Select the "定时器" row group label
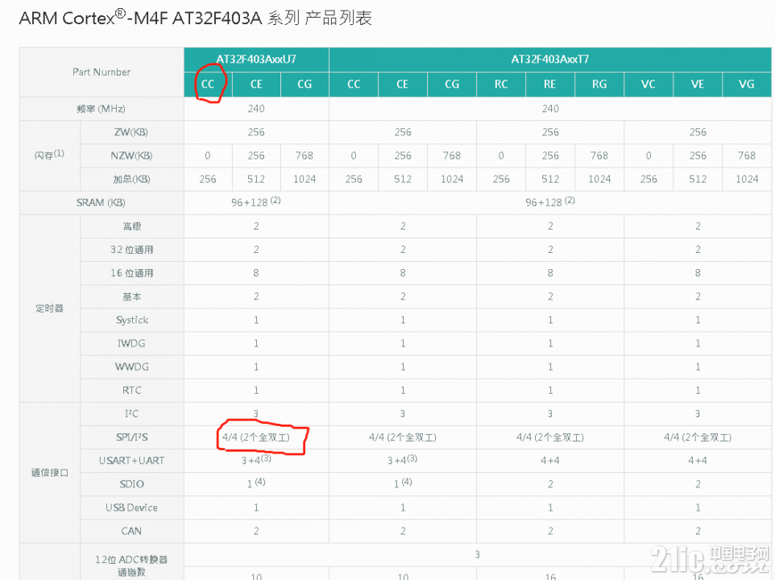775x580 pixels. (49, 309)
